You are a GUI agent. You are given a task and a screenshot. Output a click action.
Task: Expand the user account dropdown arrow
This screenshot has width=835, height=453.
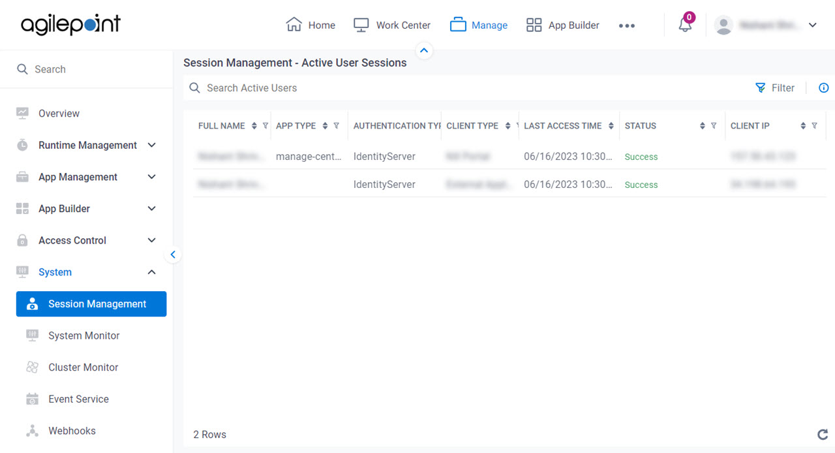(x=813, y=25)
